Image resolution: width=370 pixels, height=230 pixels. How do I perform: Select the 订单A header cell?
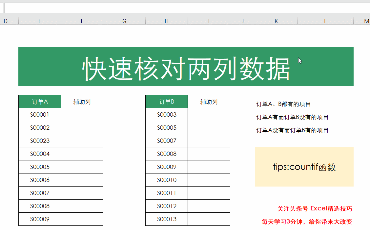(40, 102)
